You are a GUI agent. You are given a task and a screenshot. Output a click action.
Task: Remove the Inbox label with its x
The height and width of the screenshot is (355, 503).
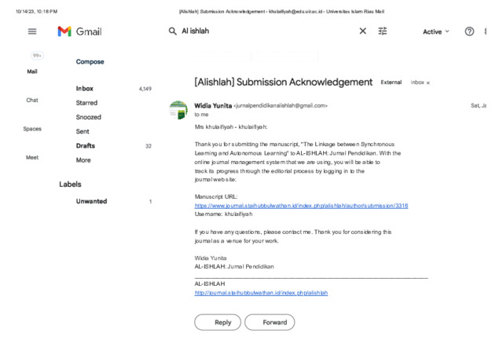[x=428, y=82]
